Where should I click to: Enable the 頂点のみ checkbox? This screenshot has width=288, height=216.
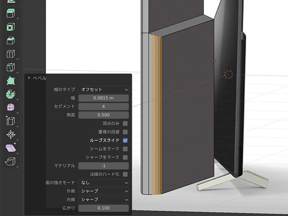pos(125,123)
